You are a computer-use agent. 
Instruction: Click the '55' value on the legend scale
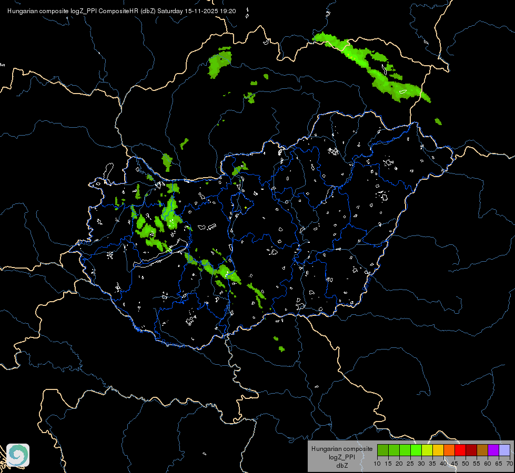pos(477,464)
